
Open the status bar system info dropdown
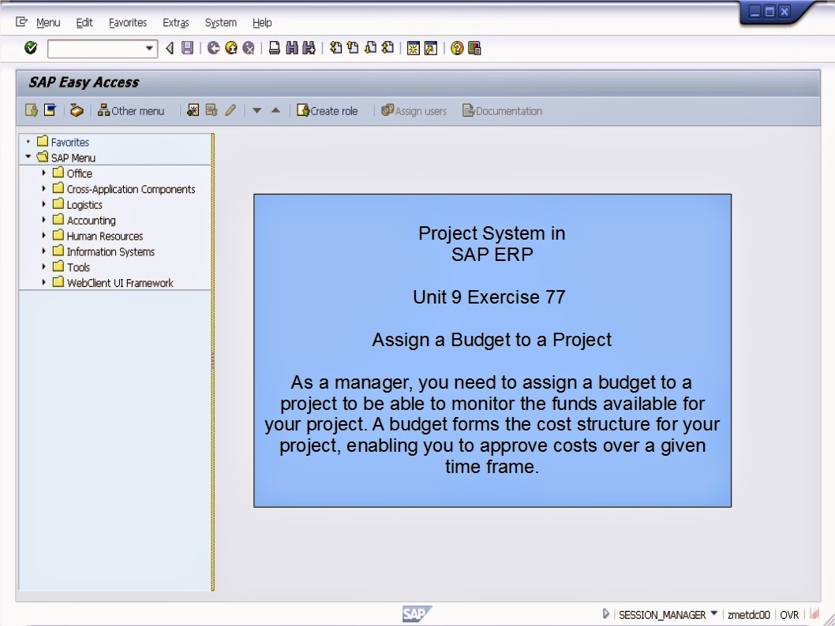click(713, 613)
